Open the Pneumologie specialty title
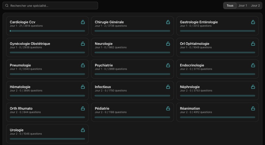 coord(20,65)
